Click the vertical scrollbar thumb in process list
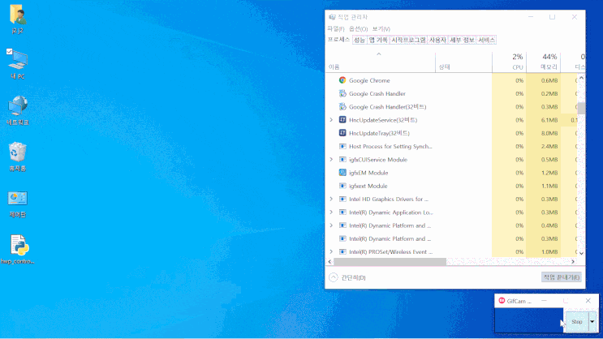 pos(581,108)
